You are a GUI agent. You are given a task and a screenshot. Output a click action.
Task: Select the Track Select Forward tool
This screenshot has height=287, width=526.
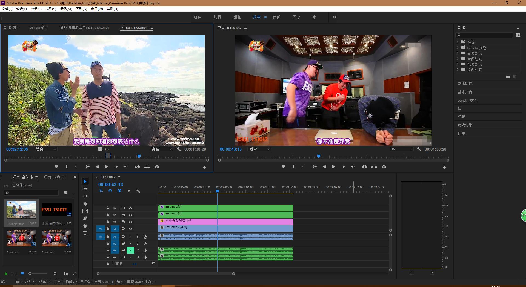click(x=85, y=189)
